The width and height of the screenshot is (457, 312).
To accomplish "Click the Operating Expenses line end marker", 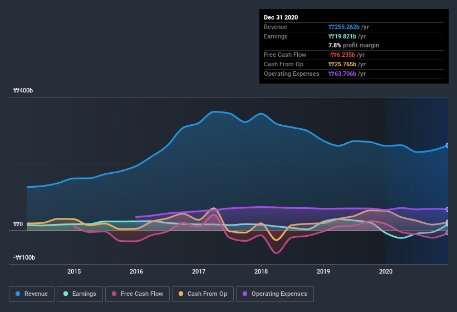I will (448, 209).
